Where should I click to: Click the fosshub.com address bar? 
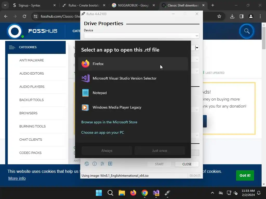(60, 16)
